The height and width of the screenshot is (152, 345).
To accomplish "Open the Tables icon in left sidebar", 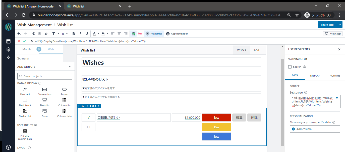I will [x=8, y=41].
